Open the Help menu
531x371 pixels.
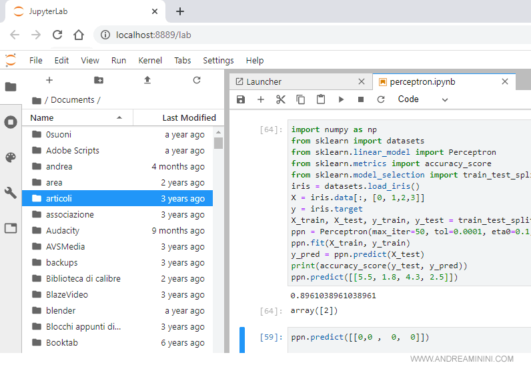(255, 60)
